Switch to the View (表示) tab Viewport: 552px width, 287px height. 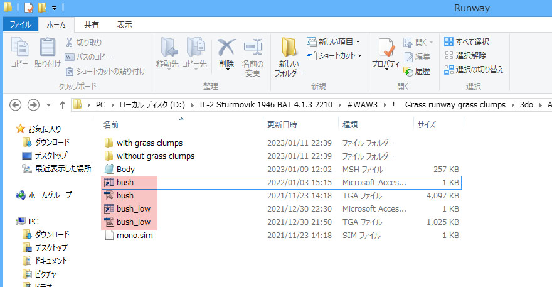pos(125,24)
